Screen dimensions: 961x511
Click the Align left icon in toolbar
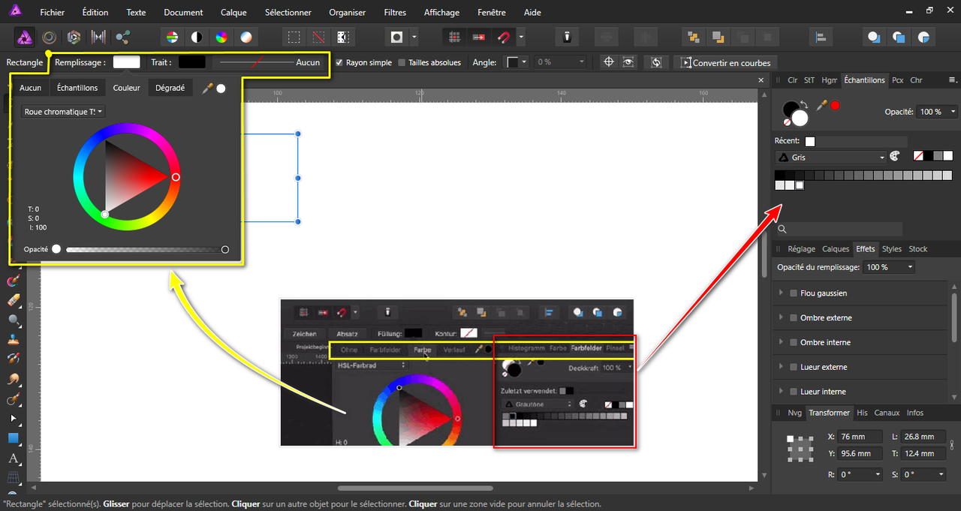tap(821, 37)
